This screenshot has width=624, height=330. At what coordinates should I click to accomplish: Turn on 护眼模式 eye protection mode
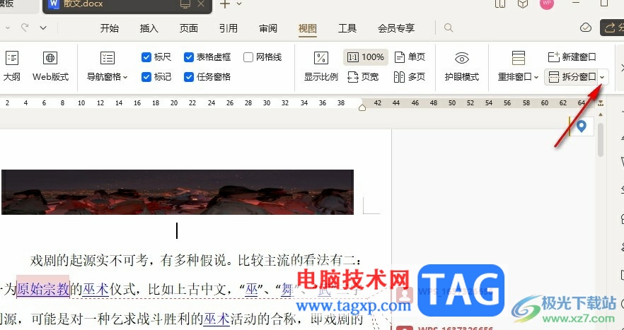(461, 66)
